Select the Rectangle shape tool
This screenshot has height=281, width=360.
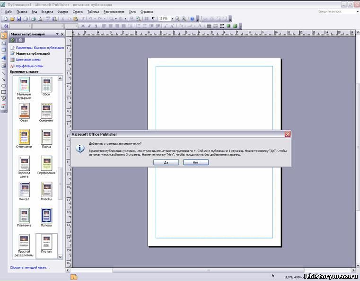[x=3, y=92]
